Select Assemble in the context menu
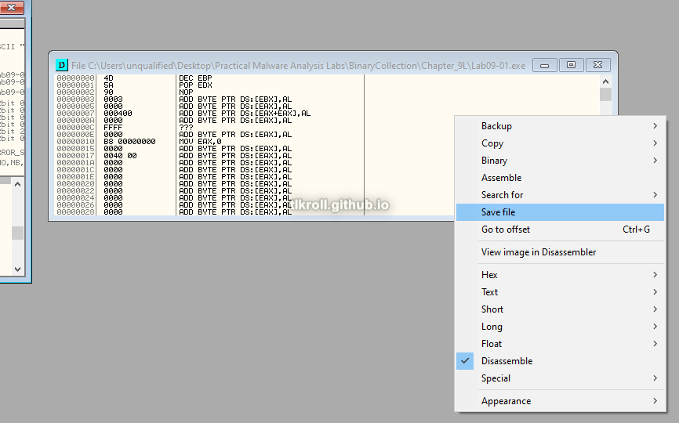 pyautogui.click(x=501, y=178)
